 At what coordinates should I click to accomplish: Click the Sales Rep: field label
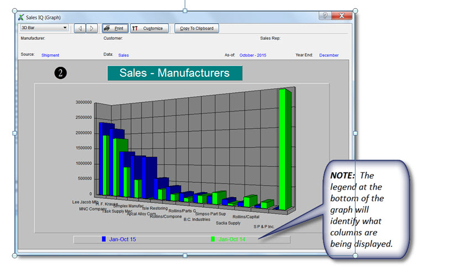pos(270,38)
